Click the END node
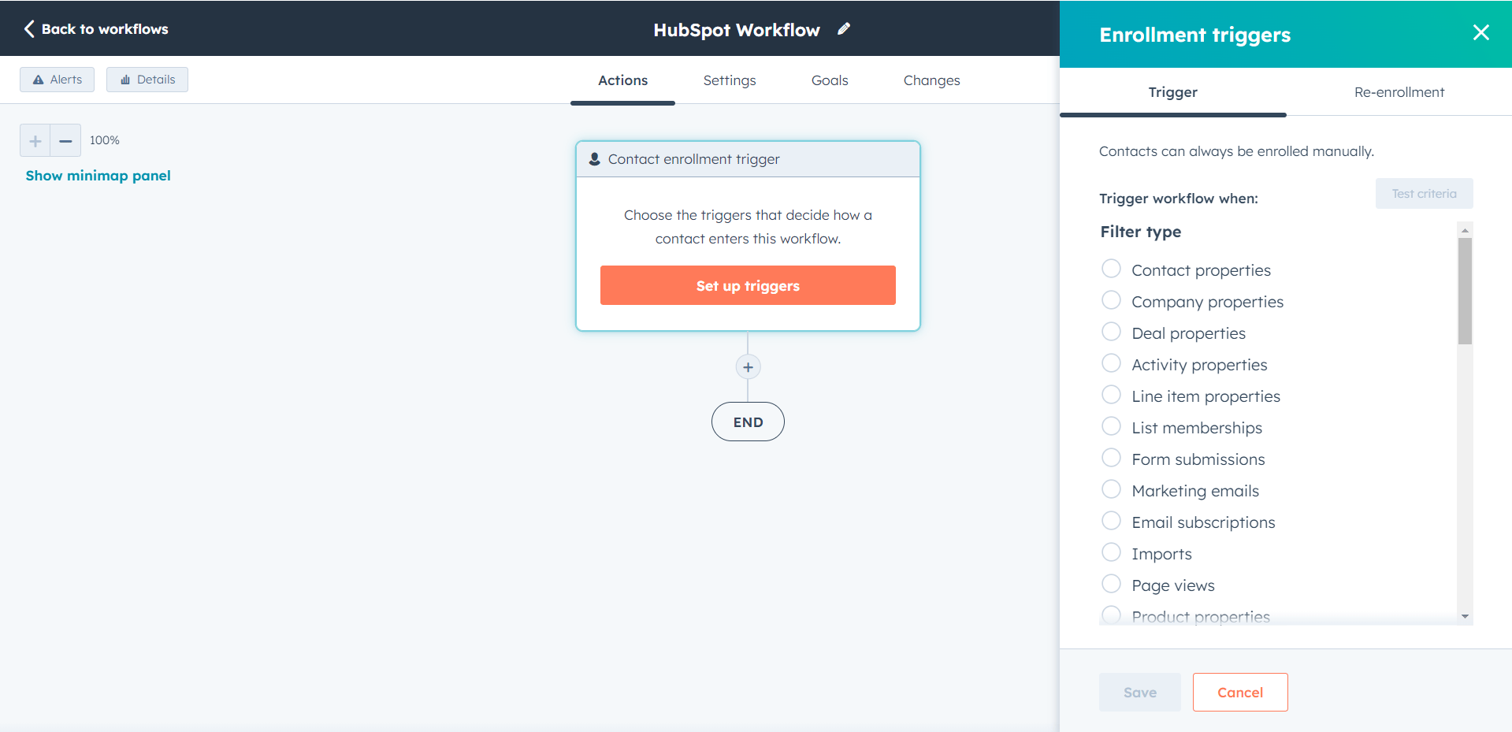Screen dimensions: 1512x732 (x=748, y=422)
